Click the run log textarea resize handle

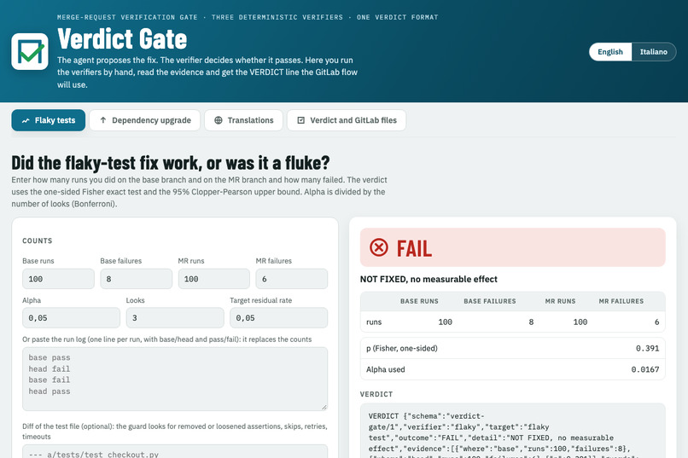tap(324, 407)
